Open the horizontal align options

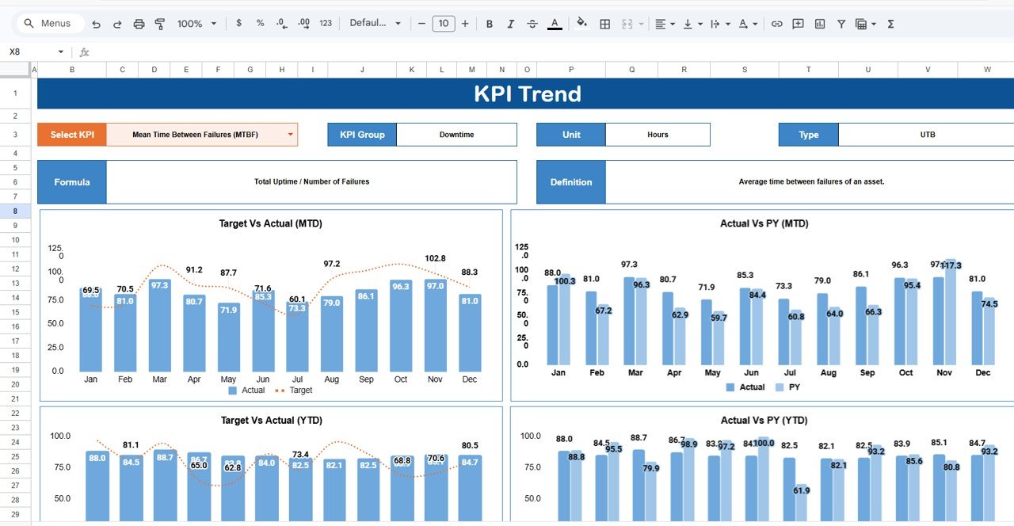click(663, 24)
